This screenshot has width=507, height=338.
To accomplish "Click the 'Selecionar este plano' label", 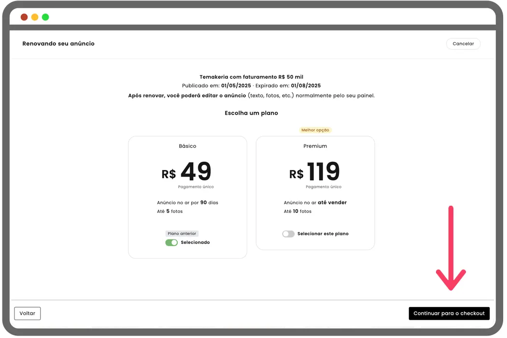I will [x=323, y=234].
